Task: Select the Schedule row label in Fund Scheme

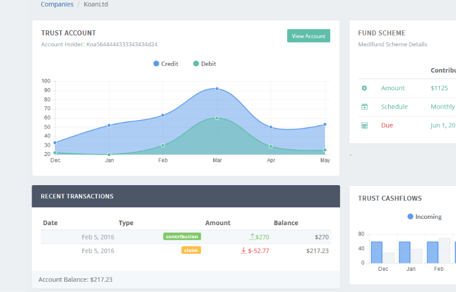Action: coord(394,107)
